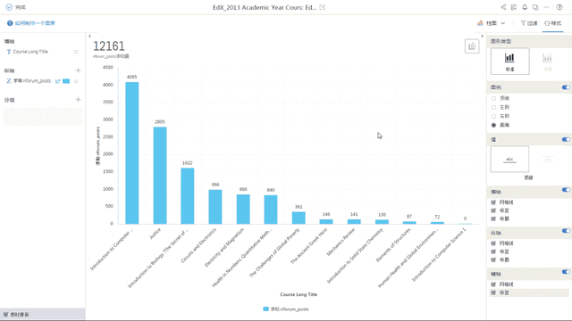Toggle the value (值) labels switch

(566, 139)
